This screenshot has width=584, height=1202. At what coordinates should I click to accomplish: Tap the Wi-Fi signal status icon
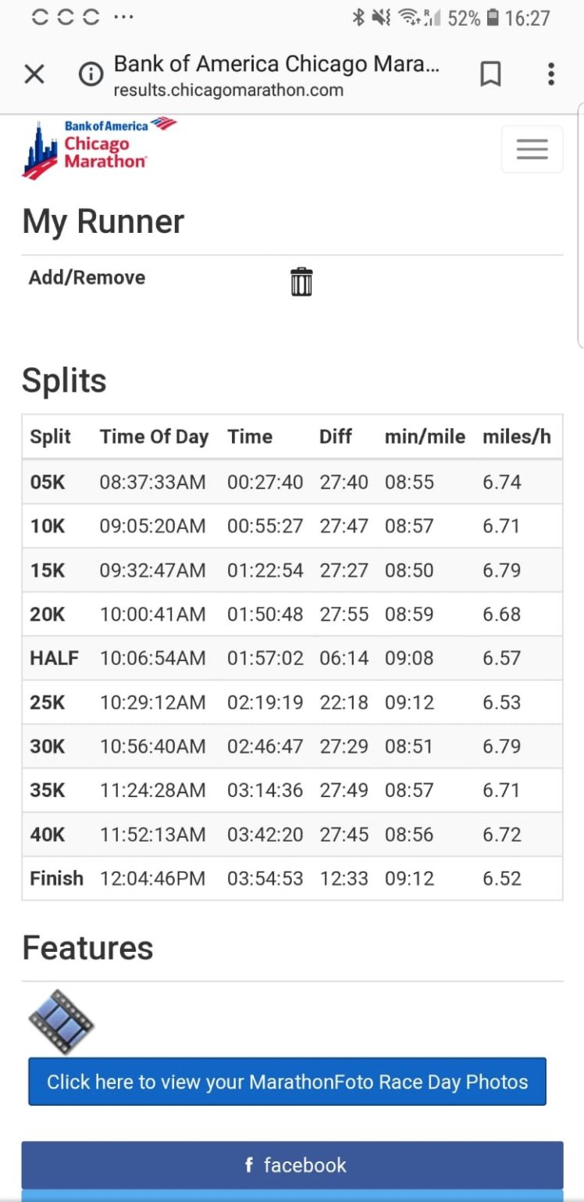pyautogui.click(x=408, y=18)
